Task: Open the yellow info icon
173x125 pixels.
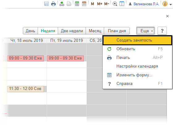Action: click(165, 4)
